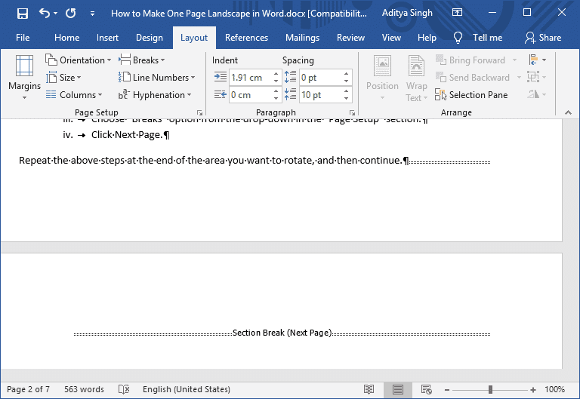Click the 100% zoom level

(x=554, y=389)
